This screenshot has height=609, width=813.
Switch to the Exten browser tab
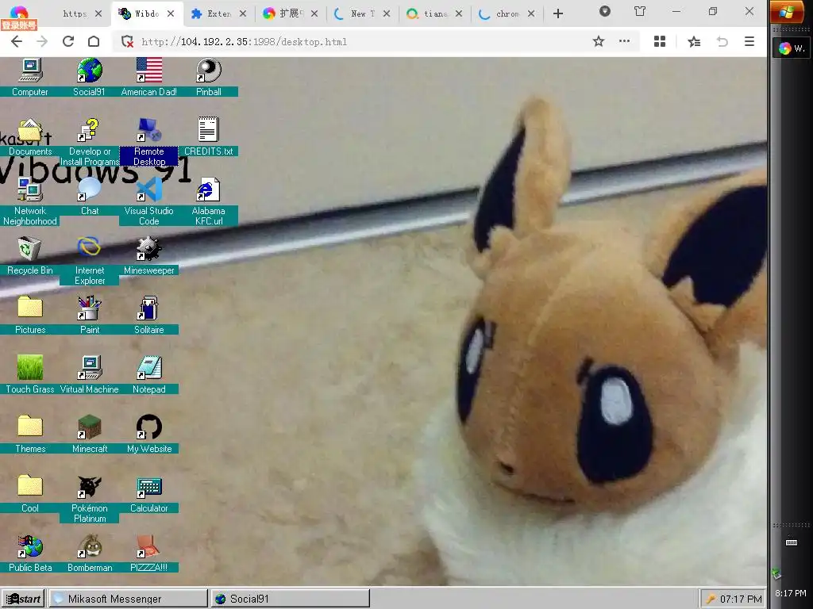pyautogui.click(x=218, y=14)
